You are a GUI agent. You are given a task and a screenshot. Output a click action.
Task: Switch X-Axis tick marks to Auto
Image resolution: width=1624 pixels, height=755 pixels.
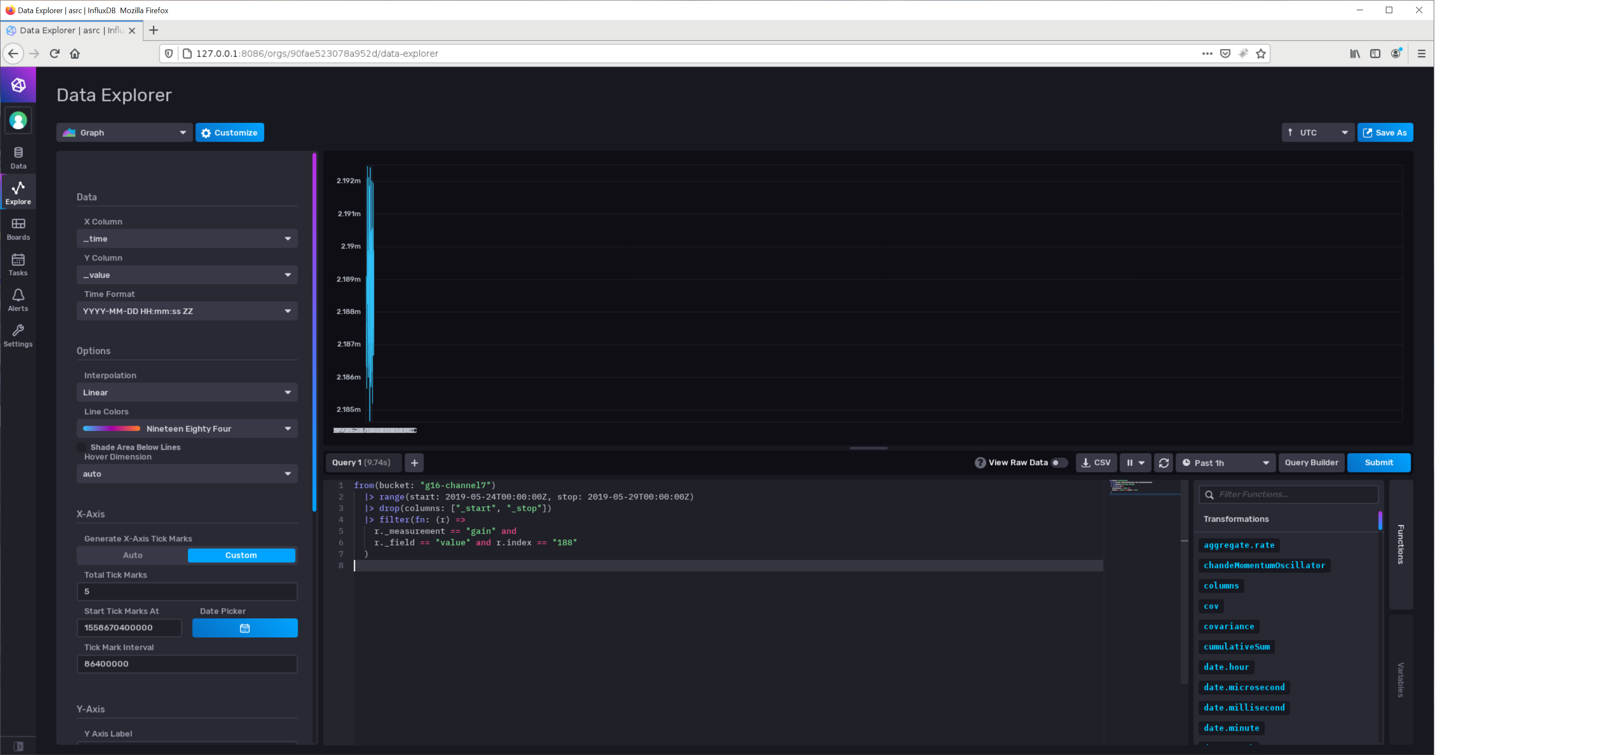tap(132, 555)
